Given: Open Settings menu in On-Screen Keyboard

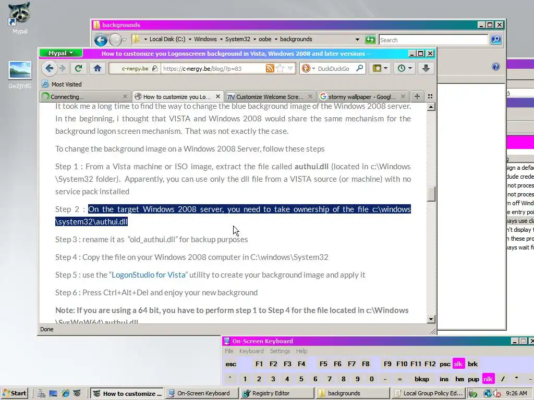Looking at the screenshot, I should [x=280, y=351].
